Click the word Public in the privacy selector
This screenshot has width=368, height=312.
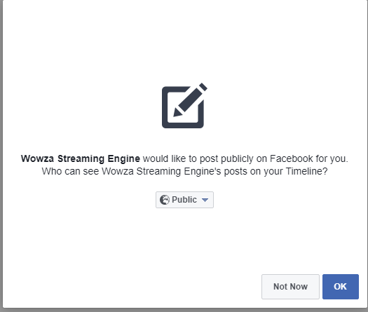(184, 200)
